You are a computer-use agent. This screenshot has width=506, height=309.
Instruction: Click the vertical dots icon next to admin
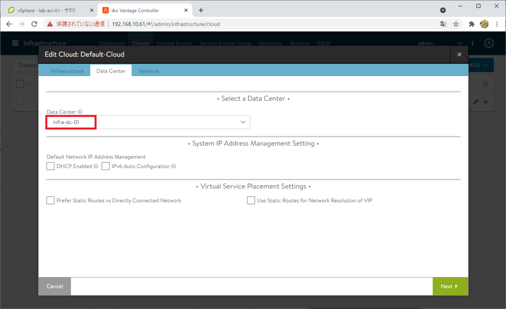coord(473,43)
